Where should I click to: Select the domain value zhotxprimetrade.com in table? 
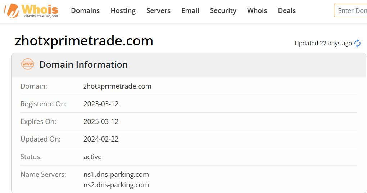click(117, 86)
